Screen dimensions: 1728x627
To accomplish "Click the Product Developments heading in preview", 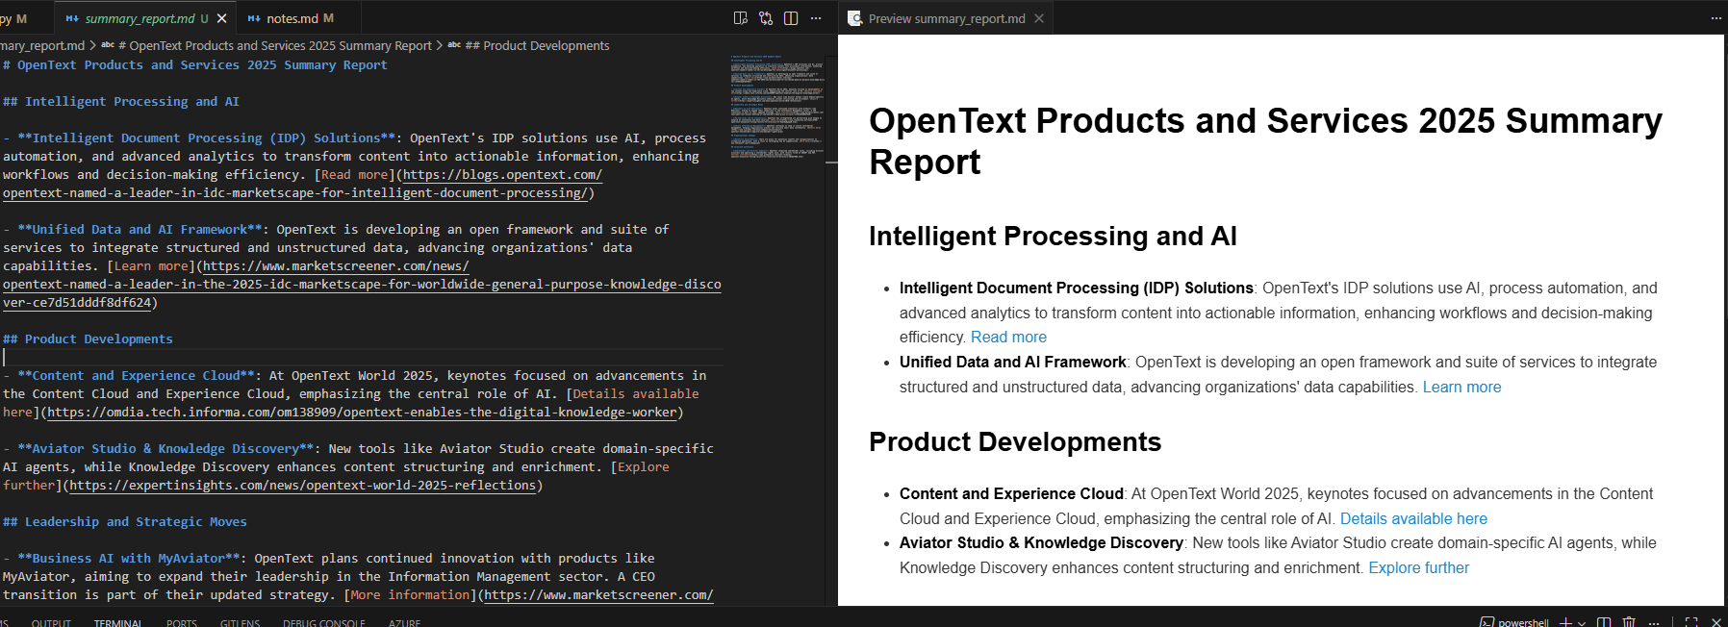I will 1015,442.
